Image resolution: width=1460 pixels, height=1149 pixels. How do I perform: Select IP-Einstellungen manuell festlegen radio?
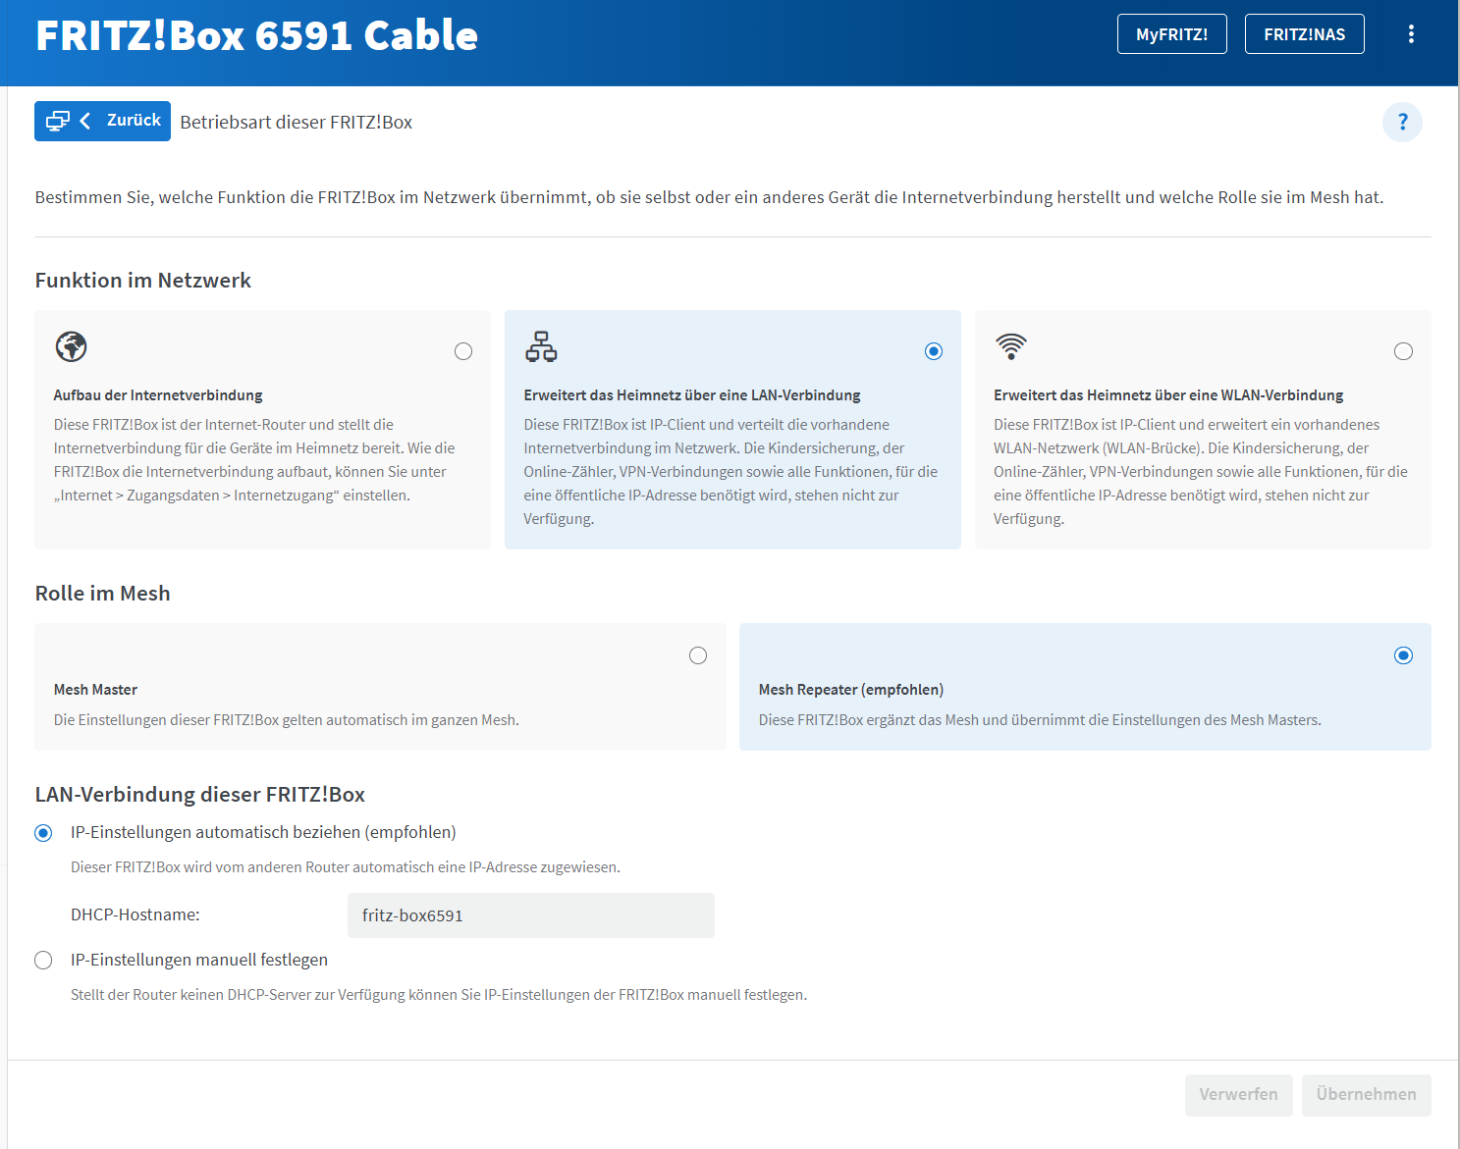43,961
